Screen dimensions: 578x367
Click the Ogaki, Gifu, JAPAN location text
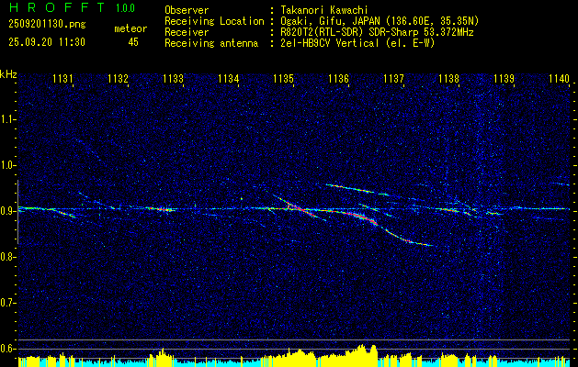coord(380,21)
